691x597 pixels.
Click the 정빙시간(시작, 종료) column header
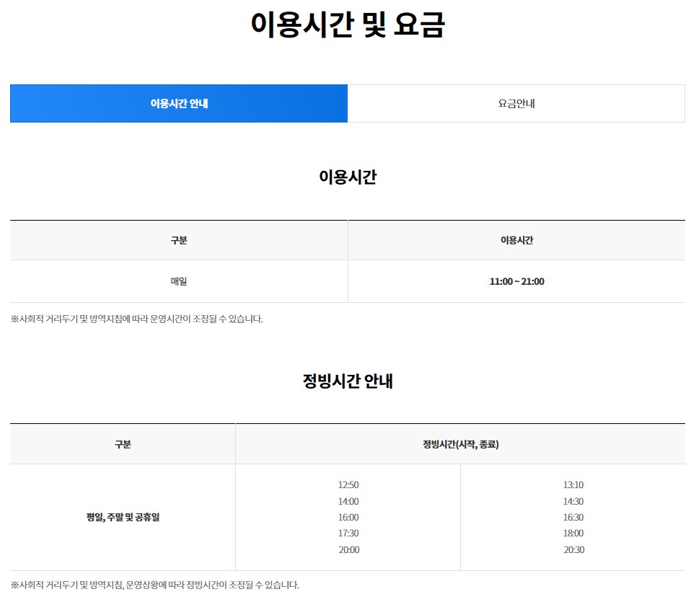click(x=460, y=444)
